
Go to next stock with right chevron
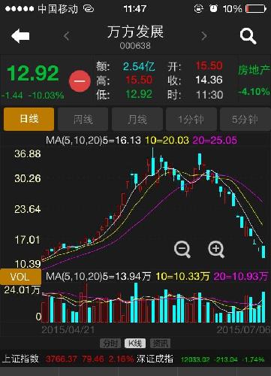point(204,36)
